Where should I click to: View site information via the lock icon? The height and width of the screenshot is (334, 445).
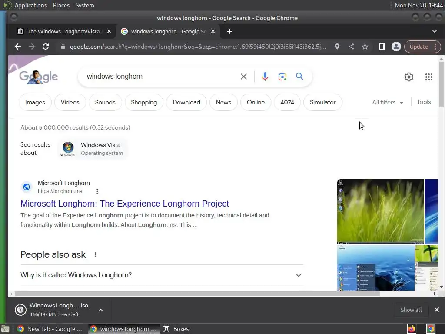[x=63, y=47]
